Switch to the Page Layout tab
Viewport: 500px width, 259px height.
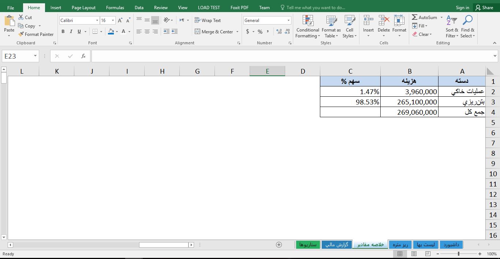point(83,7)
